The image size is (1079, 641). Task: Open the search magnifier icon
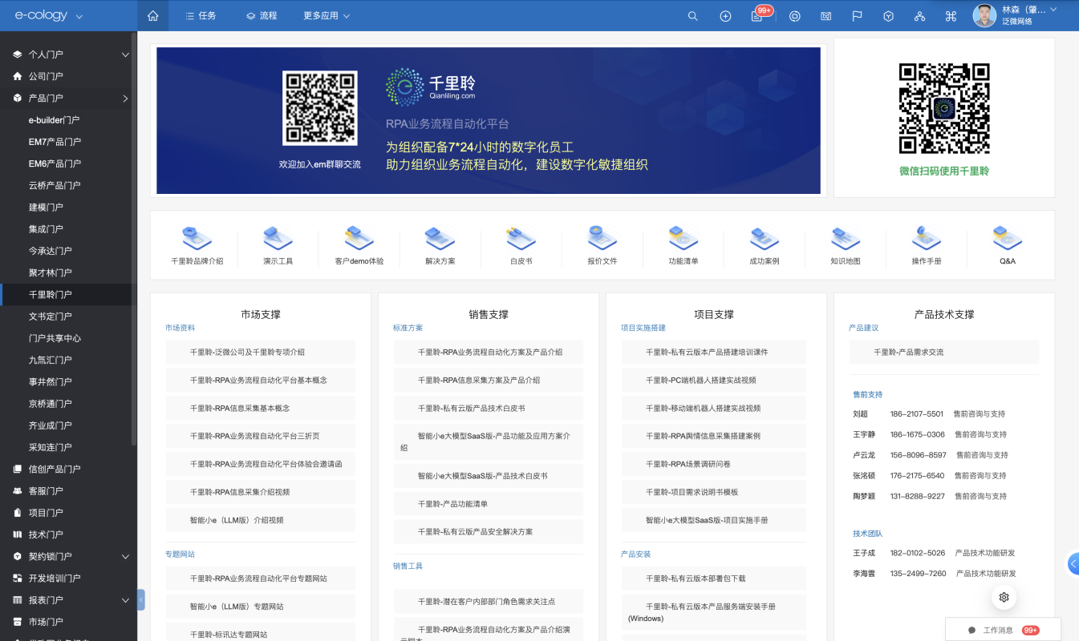pyautogui.click(x=692, y=16)
